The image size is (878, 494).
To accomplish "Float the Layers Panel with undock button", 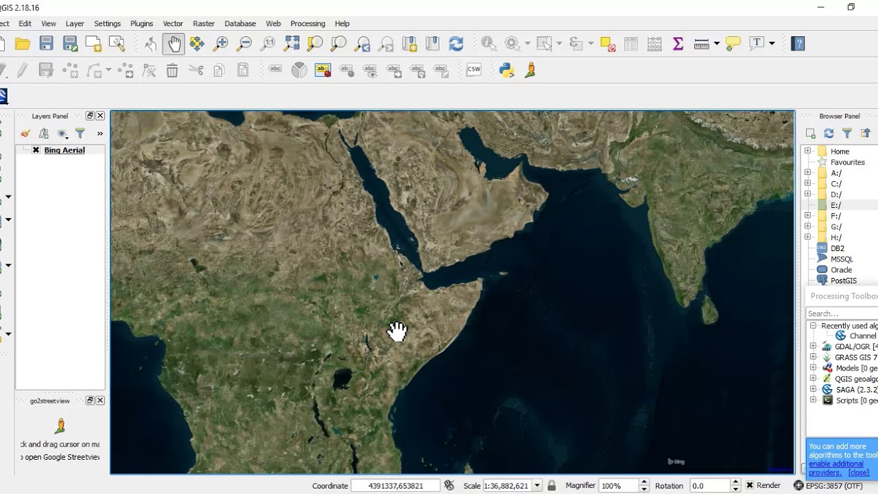I will 90,116.
